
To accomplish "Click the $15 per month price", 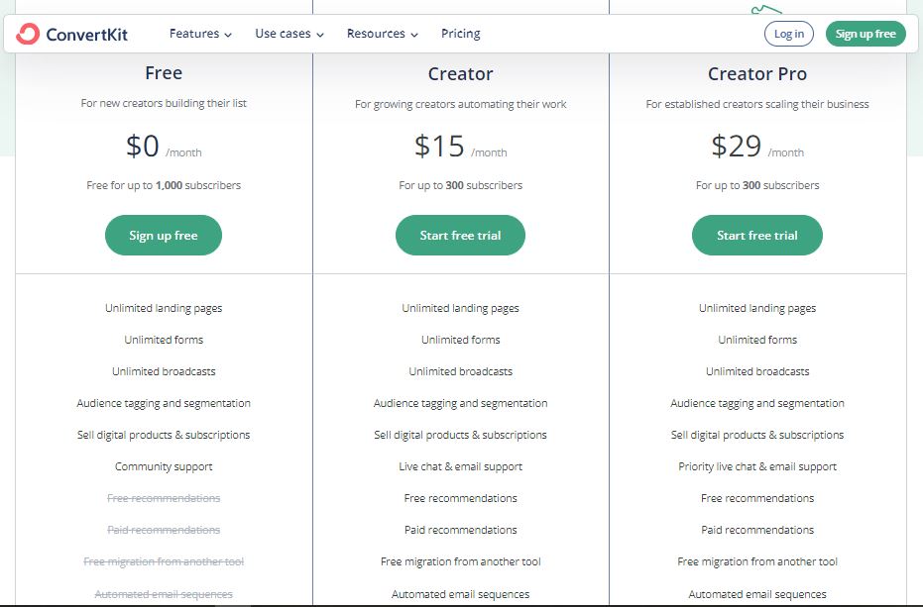I will click(440, 147).
